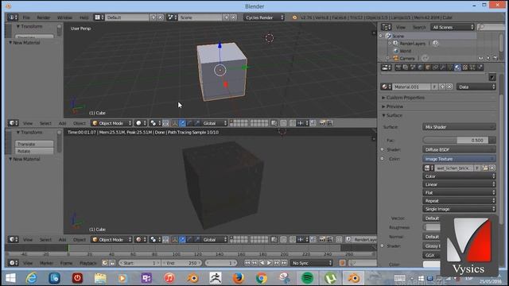
Task: Open upper viewport Global orientation dropdown
Action: pos(214,123)
